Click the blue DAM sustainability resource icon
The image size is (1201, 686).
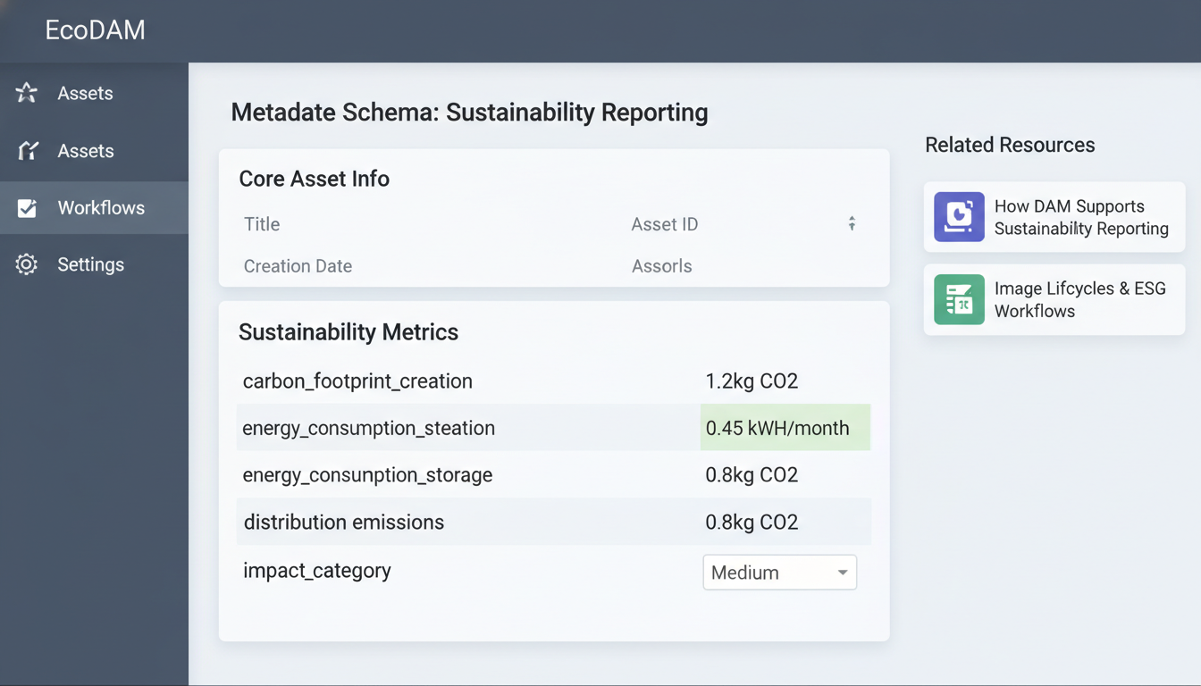click(x=958, y=216)
